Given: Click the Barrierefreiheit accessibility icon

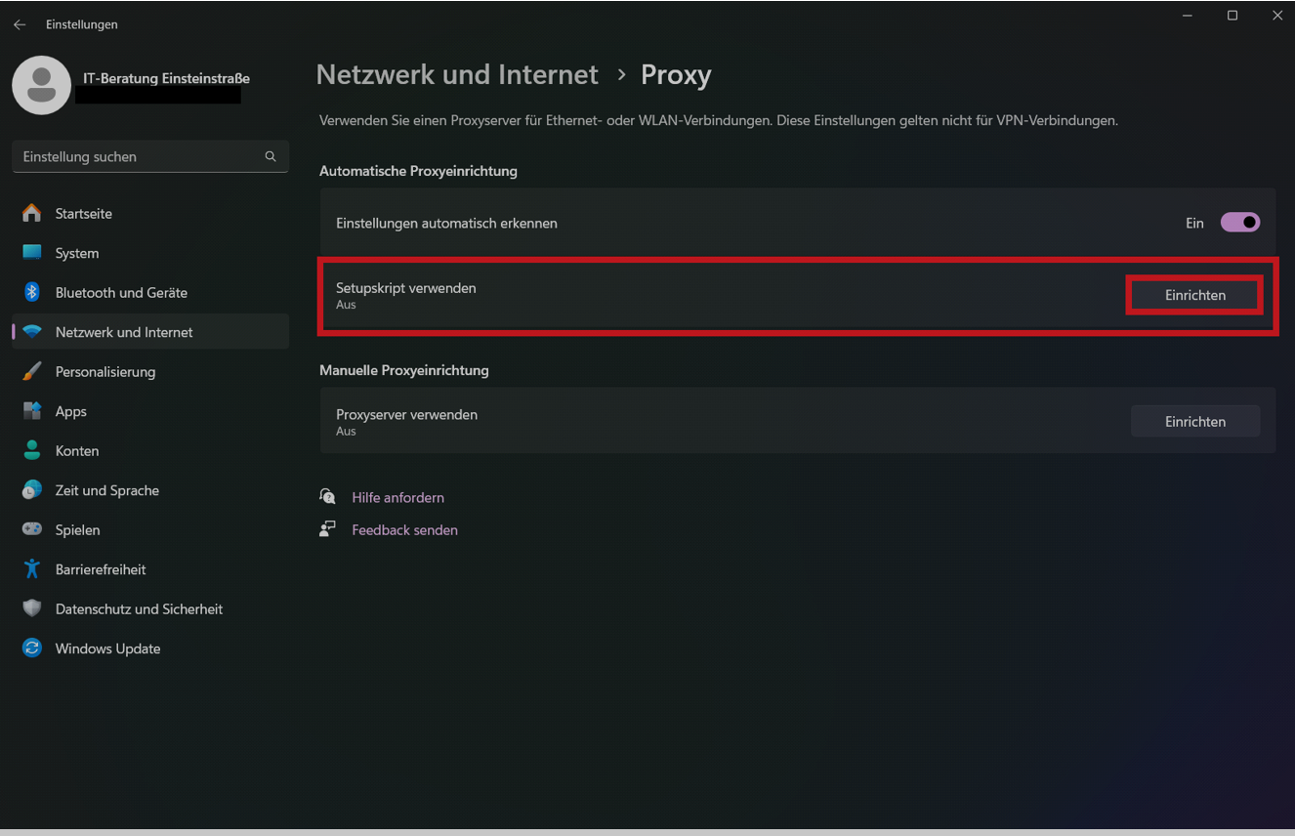Looking at the screenshot, I should 32,569.
